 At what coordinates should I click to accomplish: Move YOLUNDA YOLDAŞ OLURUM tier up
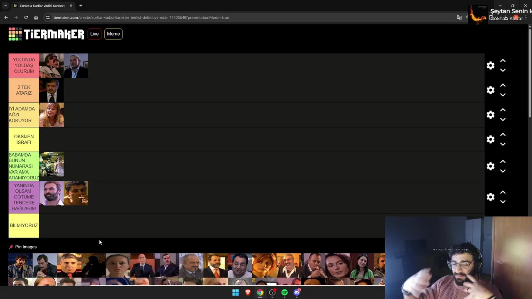pos(503,61)
